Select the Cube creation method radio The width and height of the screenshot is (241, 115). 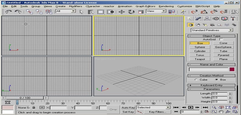tap(196, 80)
